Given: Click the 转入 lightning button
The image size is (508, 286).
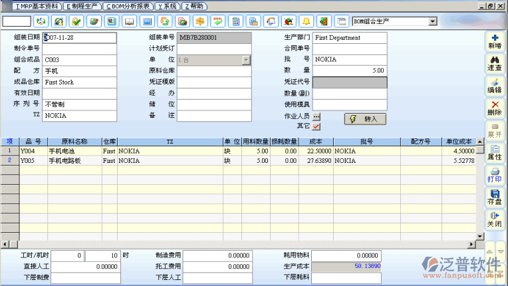Looking at the screenshot, I should point(364,119).
